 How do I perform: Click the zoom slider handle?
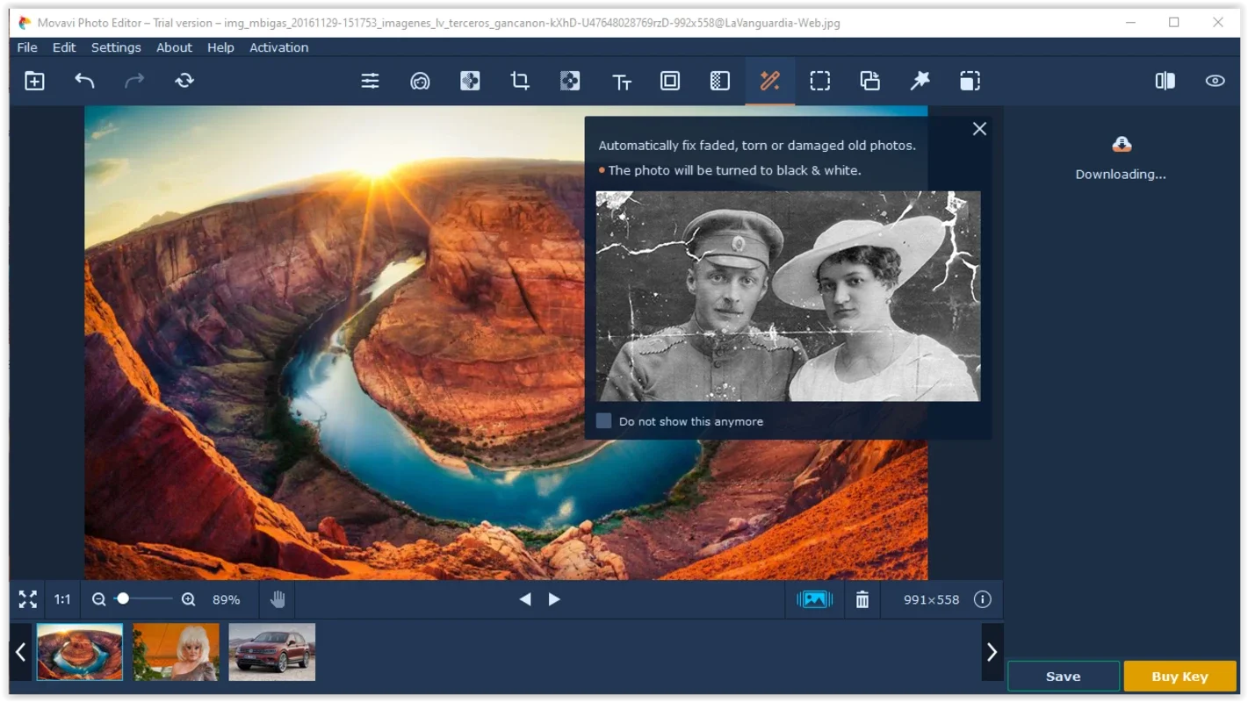(123, 598)
